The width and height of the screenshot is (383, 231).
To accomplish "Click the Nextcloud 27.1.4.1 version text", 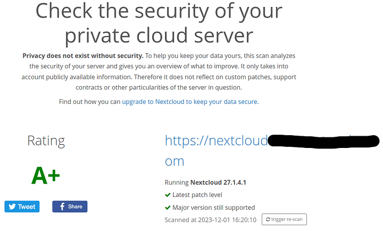I will [218, 183].
